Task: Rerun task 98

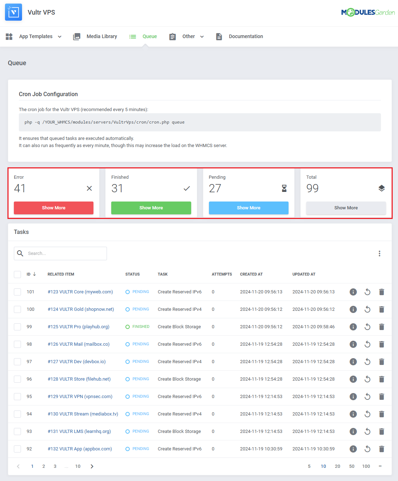Action: coord(367,344)
